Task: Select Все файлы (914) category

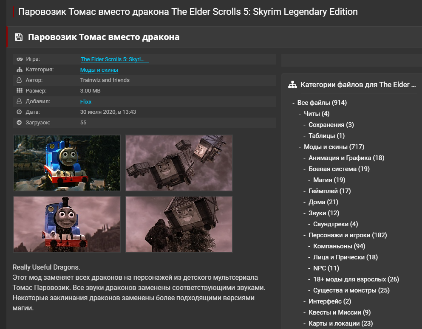Action: click(322, 103)
